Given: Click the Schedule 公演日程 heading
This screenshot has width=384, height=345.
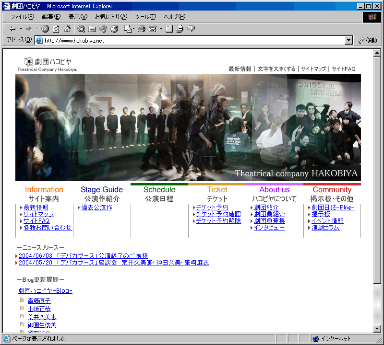Looking at the screenshot, I should (159, 194).
